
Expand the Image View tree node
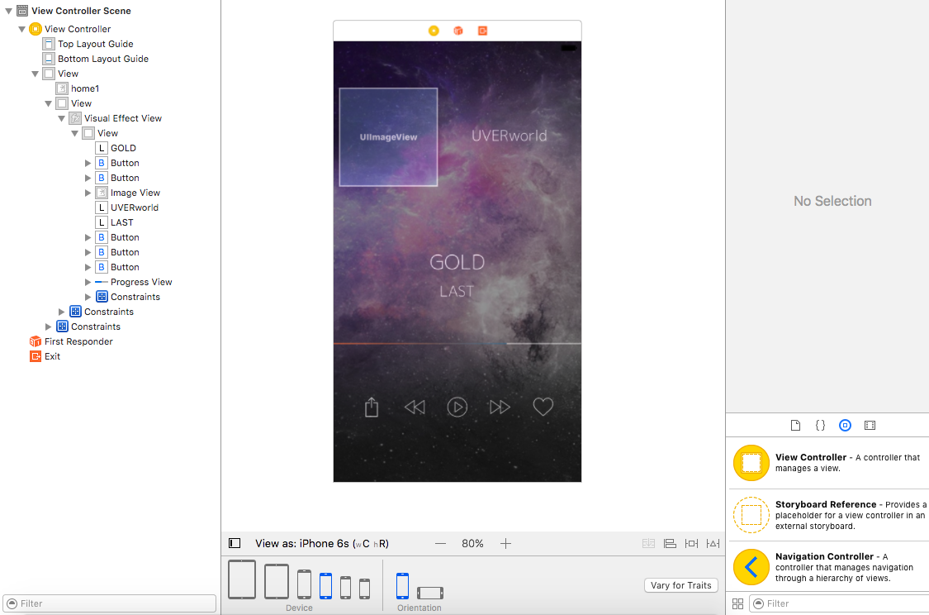(x=88, y=193)
